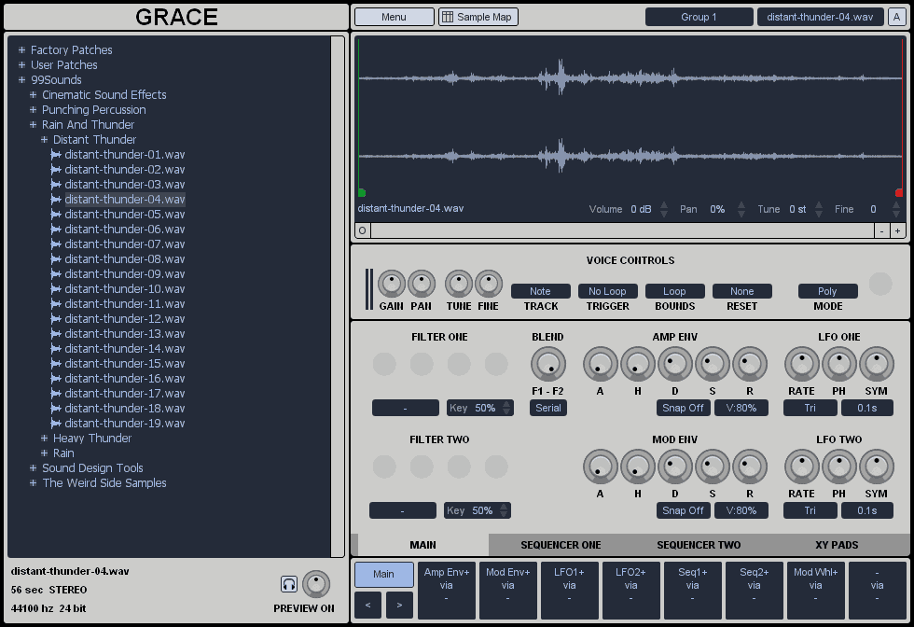Click the Menu button
Viewport: 914px width, 627px height.
[394, 17]
